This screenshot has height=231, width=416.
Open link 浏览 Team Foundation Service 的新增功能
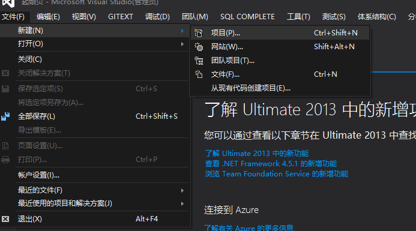pos(277,174)
